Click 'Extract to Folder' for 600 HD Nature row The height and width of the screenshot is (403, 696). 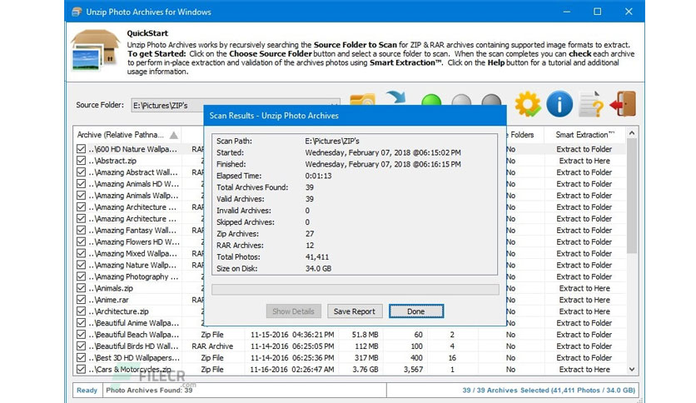[584, 149]
